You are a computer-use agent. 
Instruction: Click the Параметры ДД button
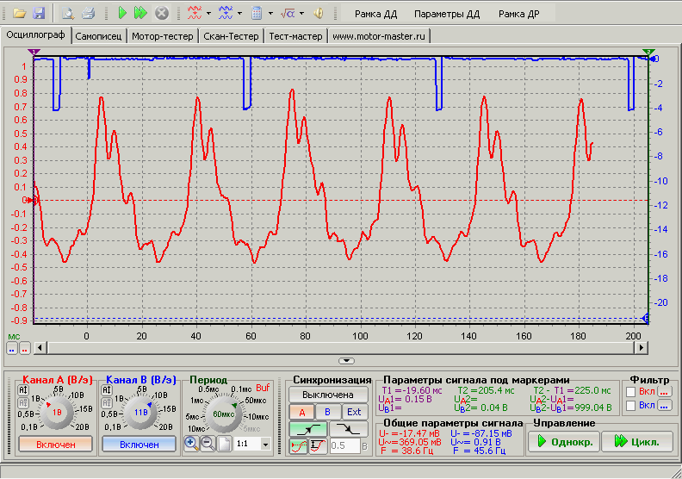[x=446, y=14]
